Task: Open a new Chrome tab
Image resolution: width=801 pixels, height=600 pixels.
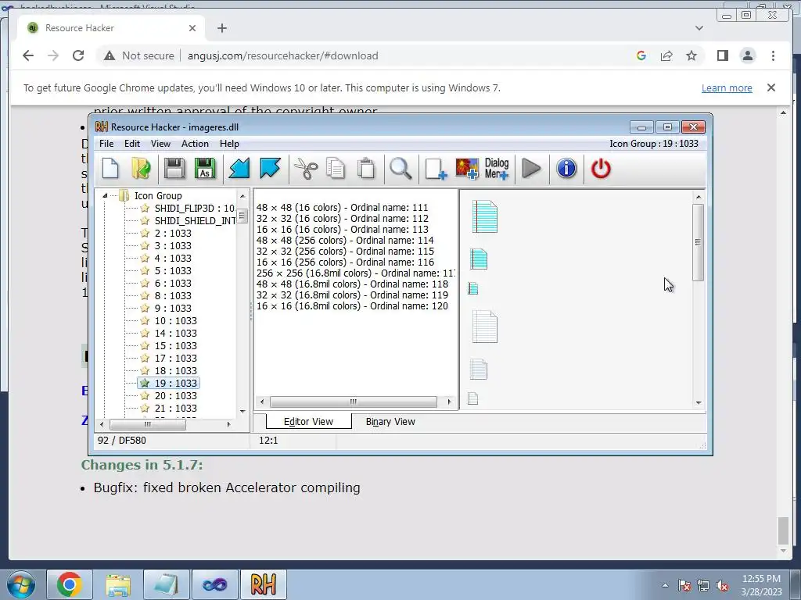Action: (x=221, y=28)
